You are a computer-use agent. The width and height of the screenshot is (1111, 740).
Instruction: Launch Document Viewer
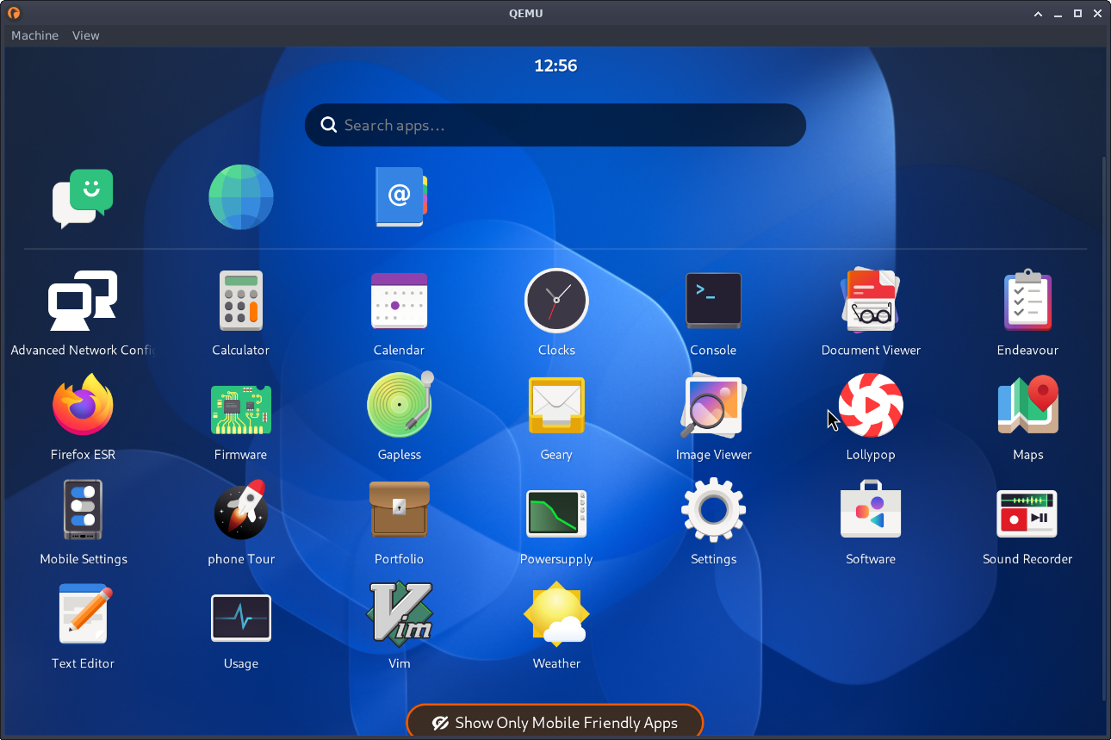(x=871, y=301)
